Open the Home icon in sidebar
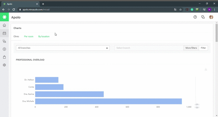This screenshot has width=218, height=117. tap(4, 25)
